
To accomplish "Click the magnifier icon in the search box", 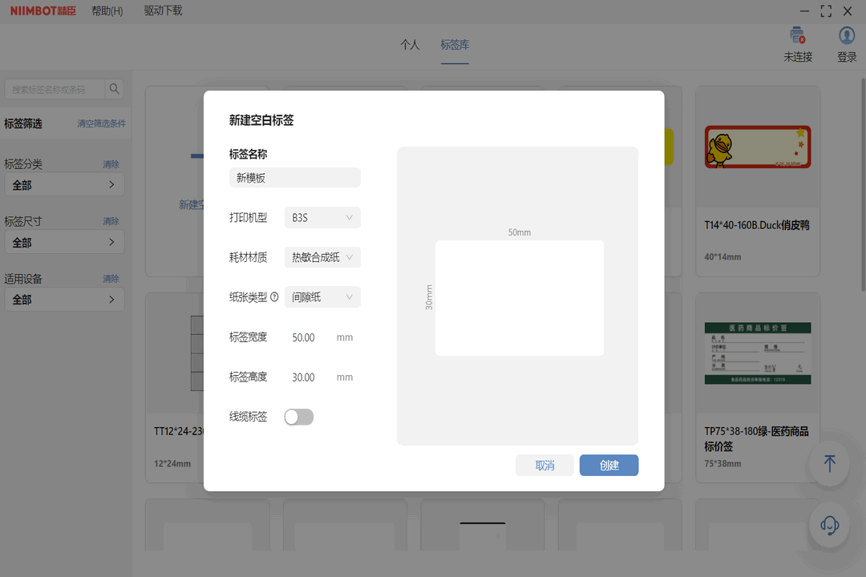I will click(114, 89).
